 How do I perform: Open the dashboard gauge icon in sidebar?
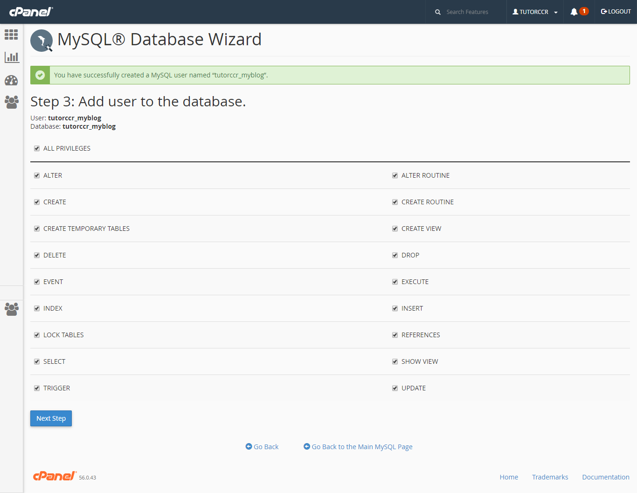11,80
